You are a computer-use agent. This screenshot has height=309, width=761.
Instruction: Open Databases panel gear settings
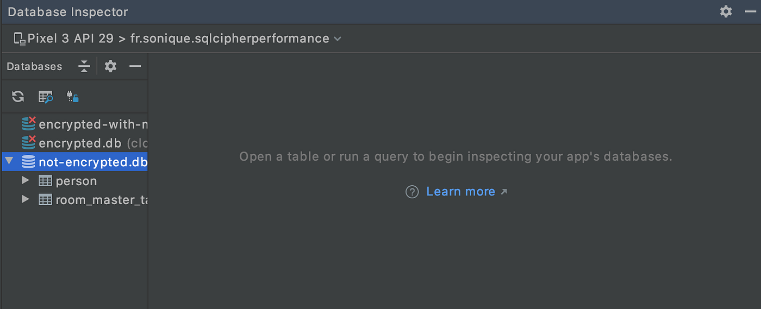pyautogui.click(x=110, y=66)
